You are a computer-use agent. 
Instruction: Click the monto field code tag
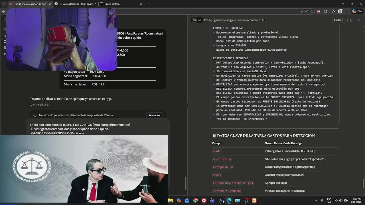(217, 151)
